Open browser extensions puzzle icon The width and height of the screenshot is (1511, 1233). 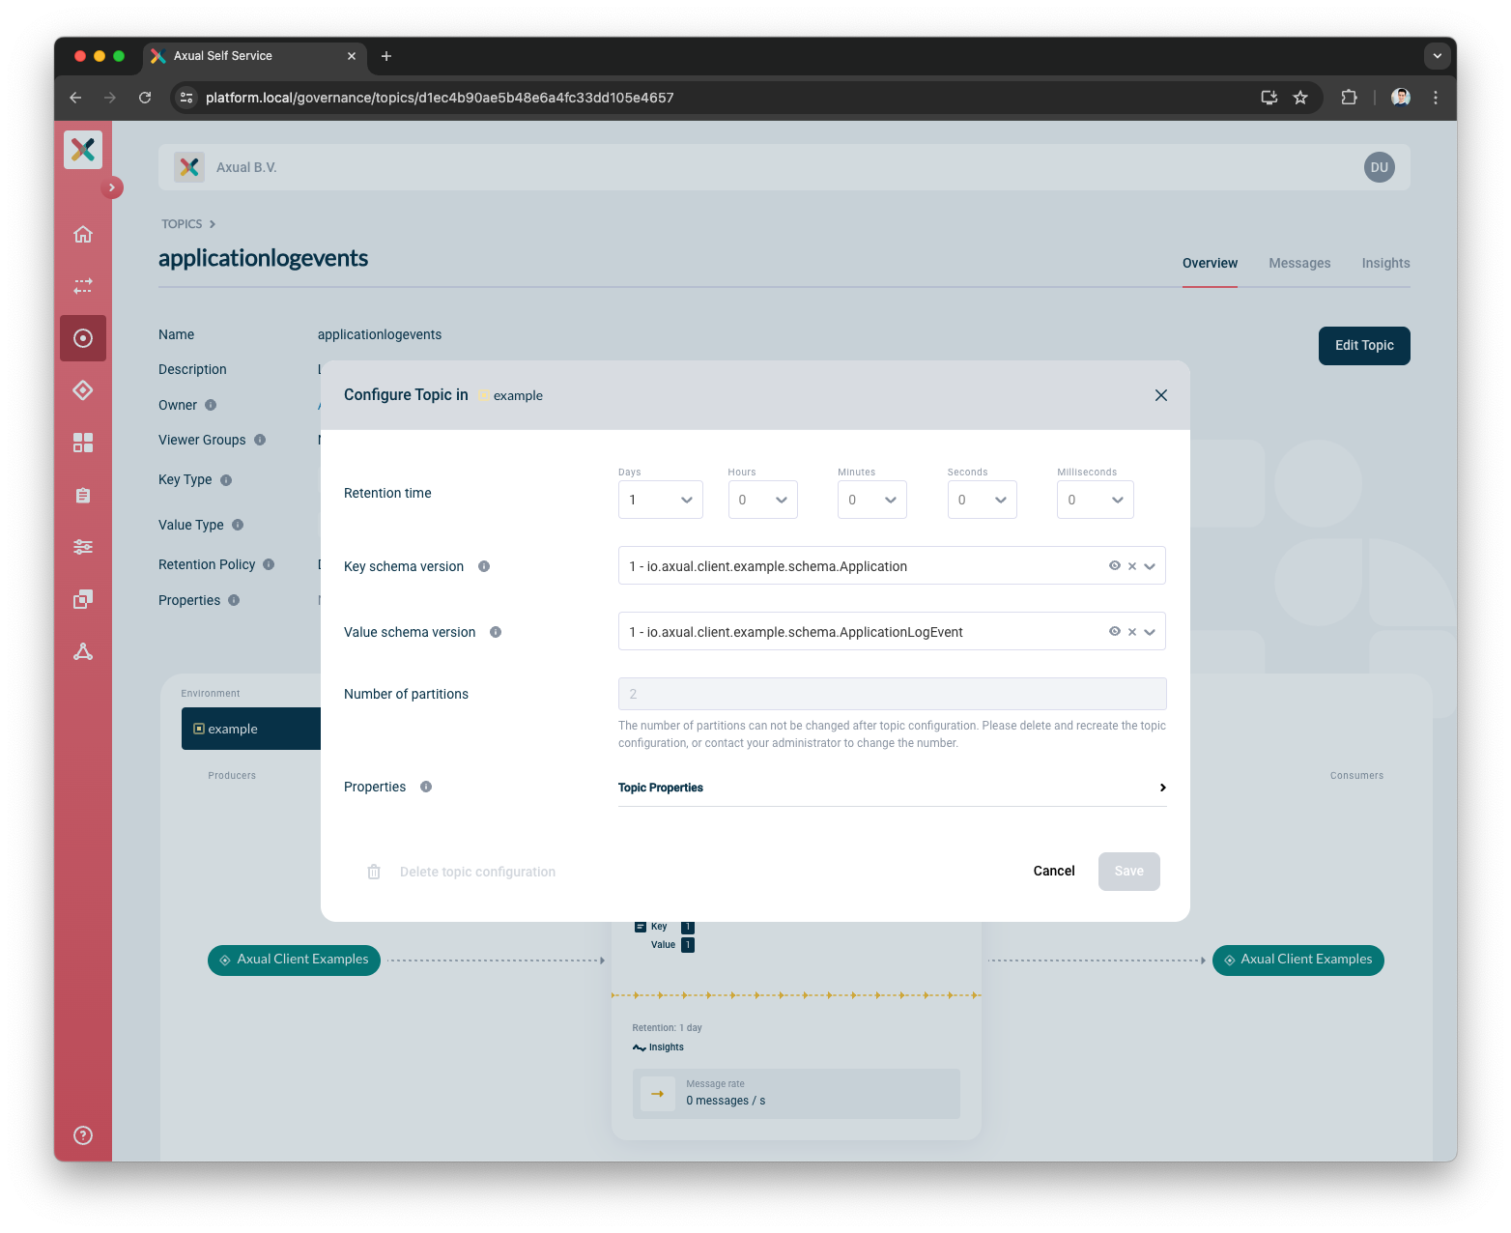tap(1350, 98)
